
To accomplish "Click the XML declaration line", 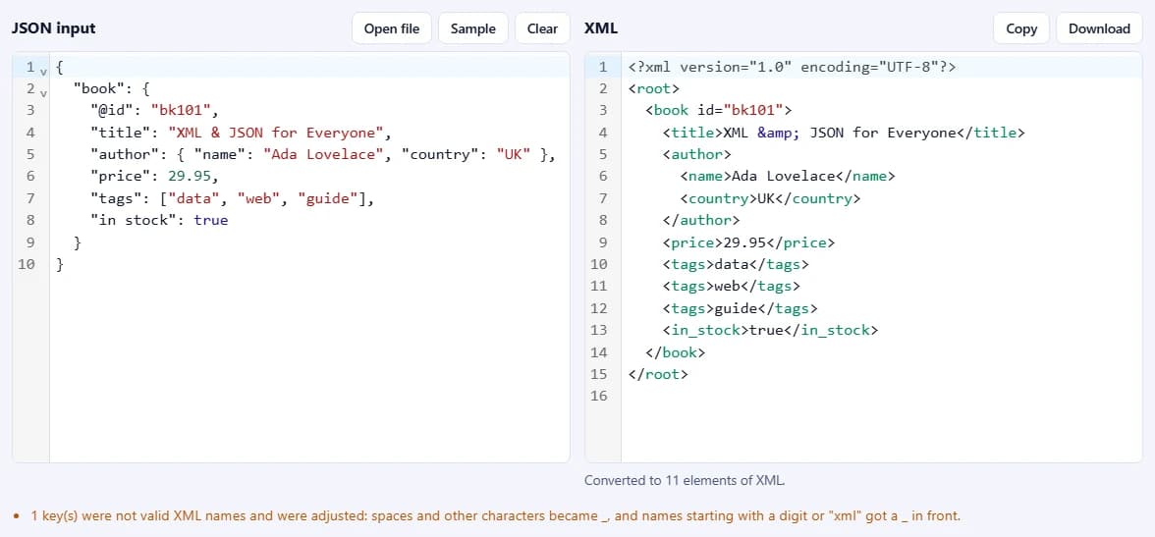I will click(x=792, y=67).
